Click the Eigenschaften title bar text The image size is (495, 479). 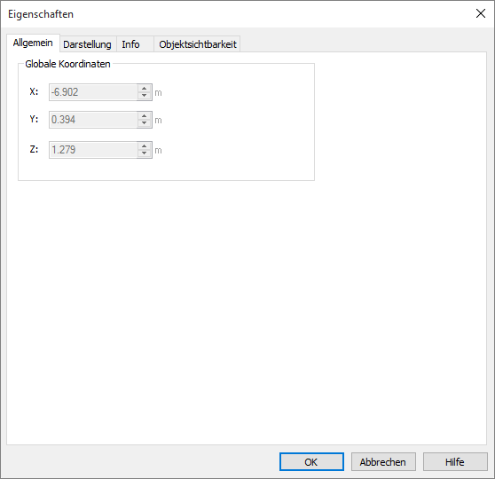click(x=41, y=14)
